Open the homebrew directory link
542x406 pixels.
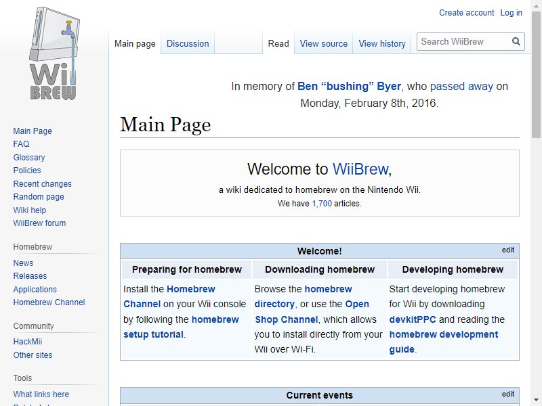303,296
